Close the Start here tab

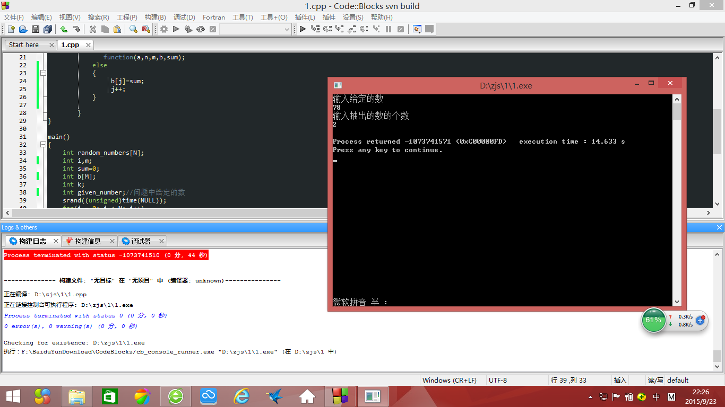tap(51, 45)
